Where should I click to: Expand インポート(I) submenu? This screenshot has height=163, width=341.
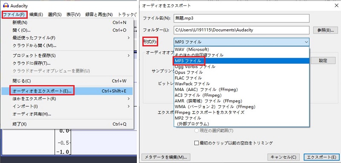pyautogui.click(x=67, y=106)
